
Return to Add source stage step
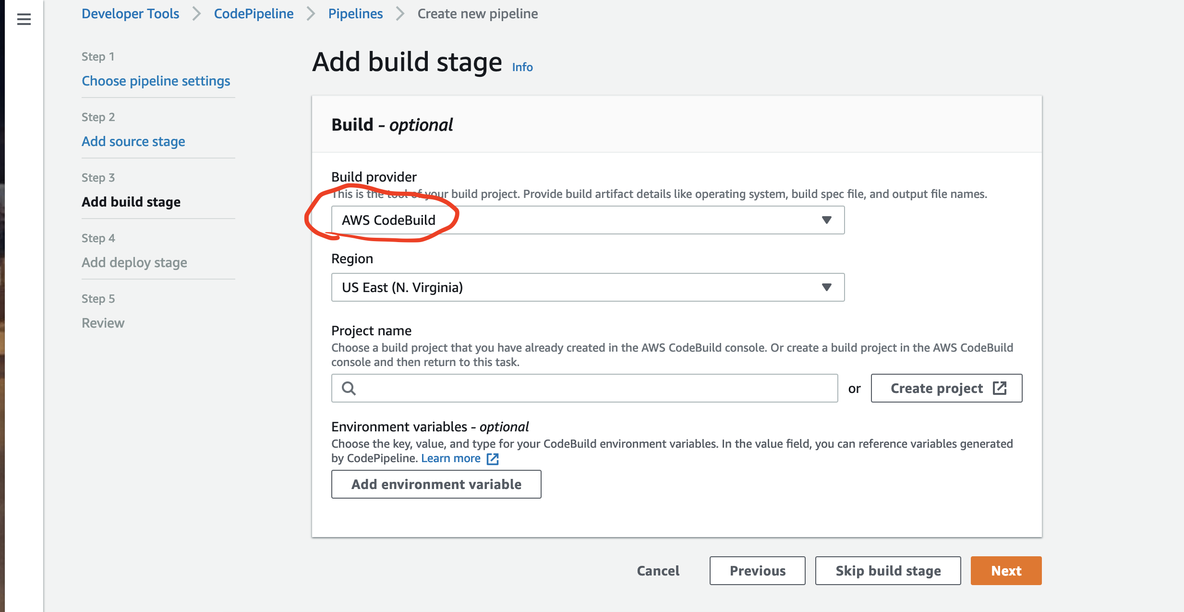pos(133,141)
